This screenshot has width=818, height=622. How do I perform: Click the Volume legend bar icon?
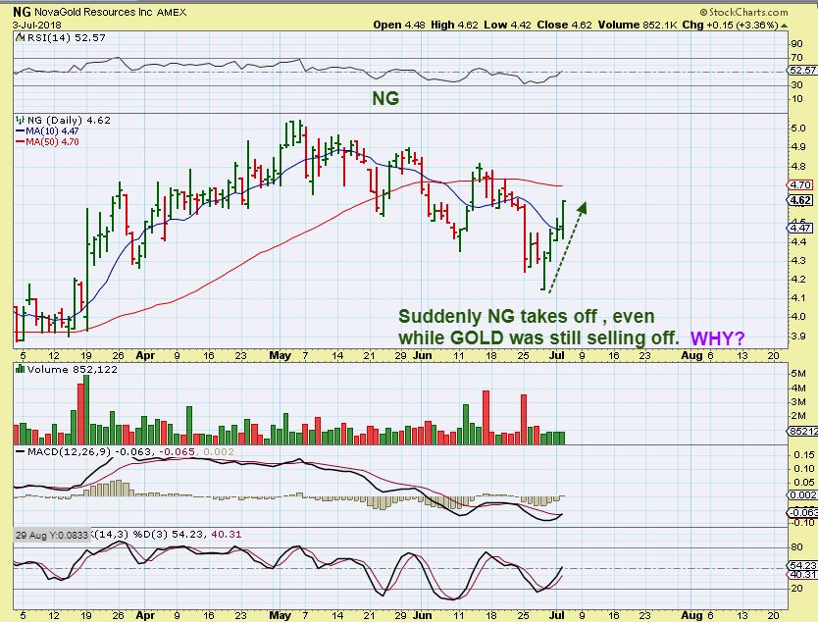point(21,369)
